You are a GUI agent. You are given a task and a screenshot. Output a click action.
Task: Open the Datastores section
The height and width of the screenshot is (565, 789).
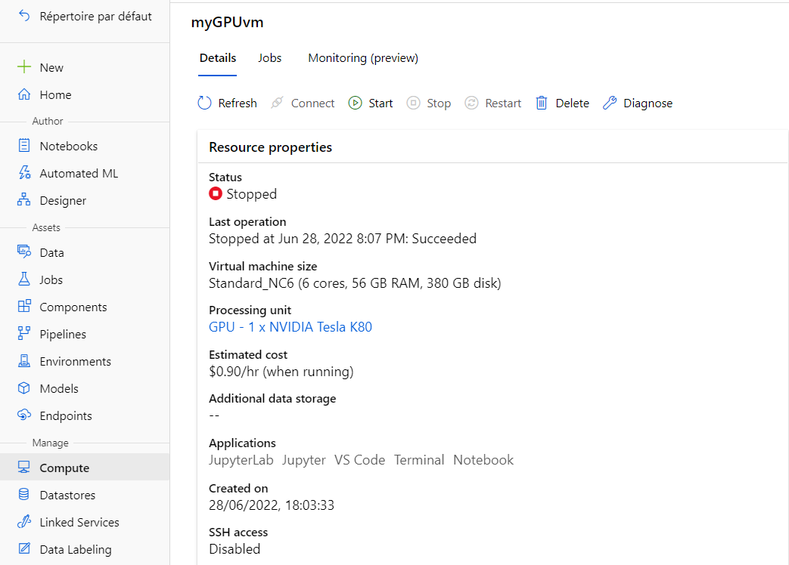click(x=65, y=495)
